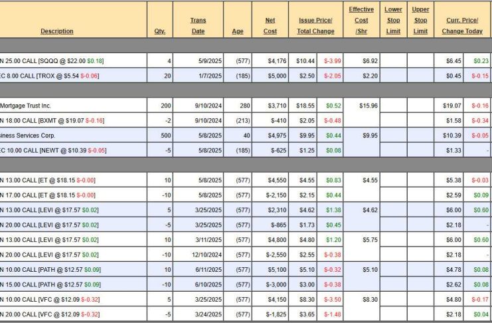Click the $15.96 effective cost cell
The height and width of the screenshot is (323, 492).
click(361, 106)
